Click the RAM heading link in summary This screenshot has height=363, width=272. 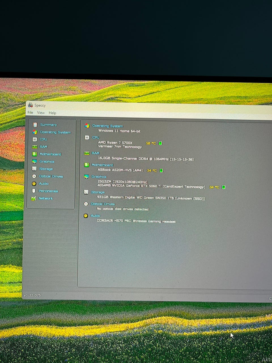[x=95, y=153]
